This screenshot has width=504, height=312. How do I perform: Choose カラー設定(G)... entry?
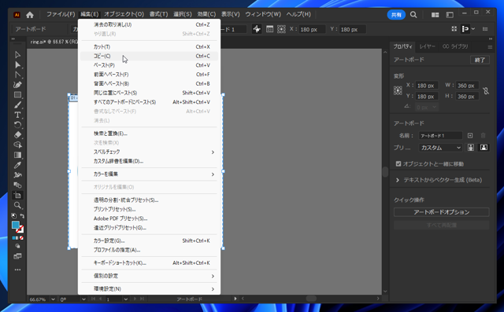(149, 240)
